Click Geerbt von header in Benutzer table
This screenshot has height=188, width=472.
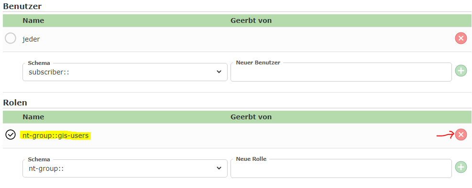pos(251,21)
